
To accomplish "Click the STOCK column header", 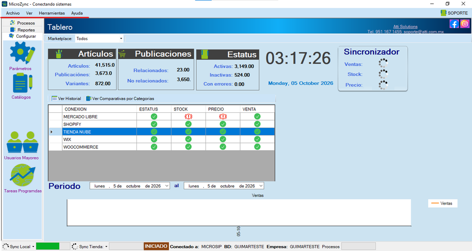I will [x=189, y=109].
